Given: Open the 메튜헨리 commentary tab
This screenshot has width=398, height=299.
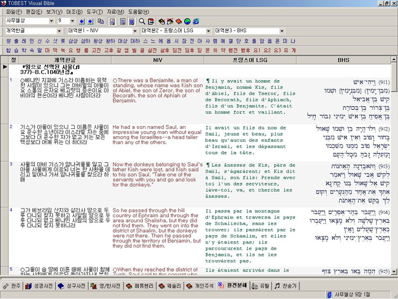Looking at the screenshot, I should click(x=139, y=286).
